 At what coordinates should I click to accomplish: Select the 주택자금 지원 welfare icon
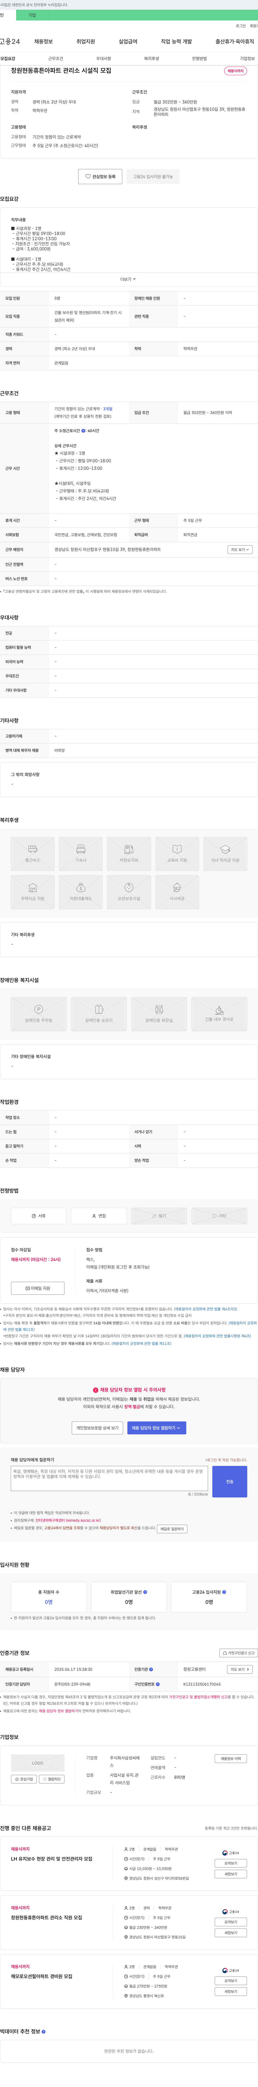(x=32, y=892)
